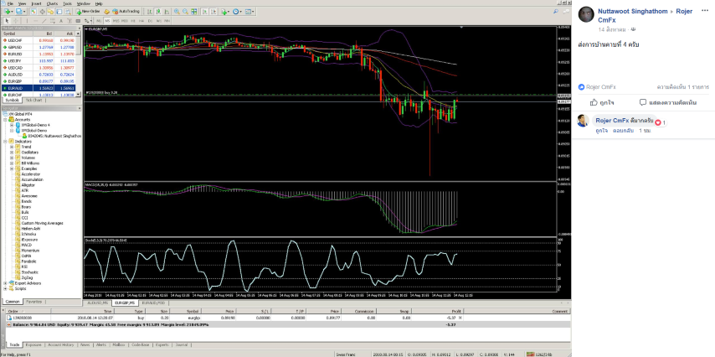Open the Journal terminal tab
The height and width of the screenshot is (357, 715).
182,345
